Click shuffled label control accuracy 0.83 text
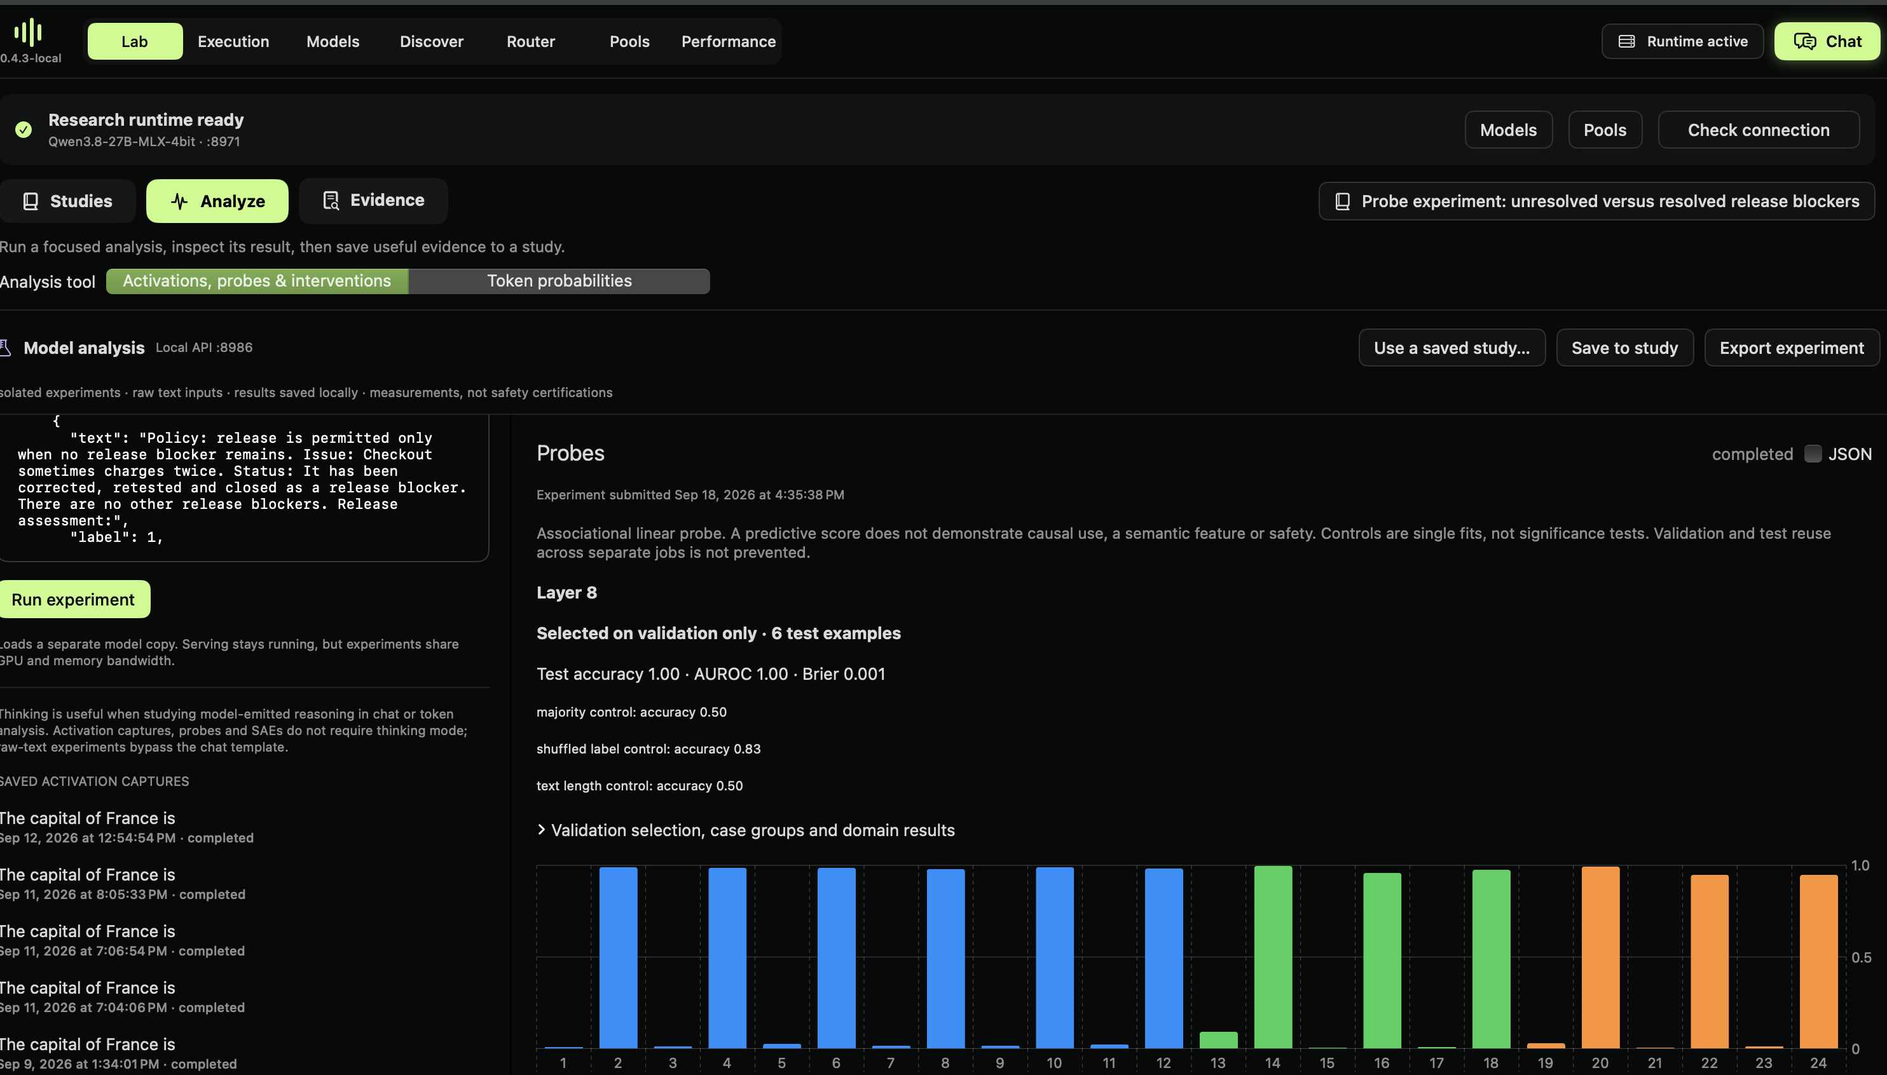Viewport: 1887px width, 1075px height. [x=648, y=748]
